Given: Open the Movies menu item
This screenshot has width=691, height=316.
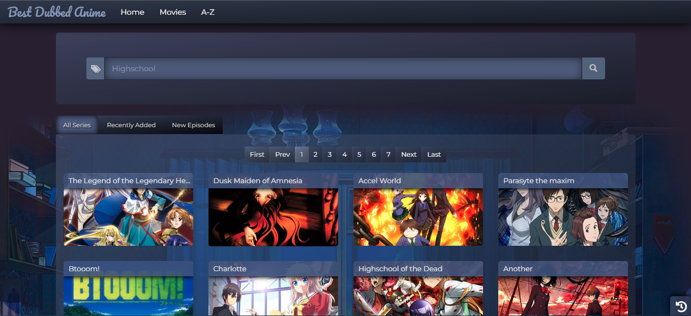Looking at the screenshot, I should pyautogui.click(x=173, y=12).
